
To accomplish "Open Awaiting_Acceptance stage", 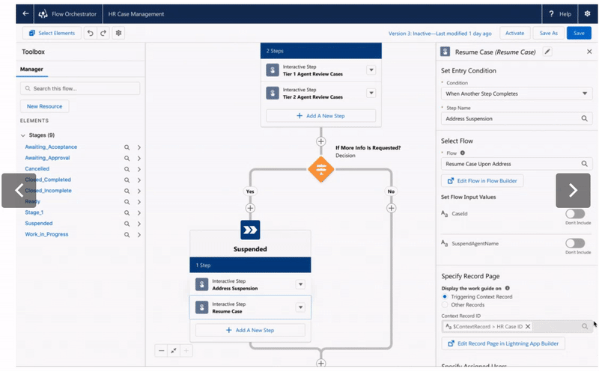I will (51, 147).
